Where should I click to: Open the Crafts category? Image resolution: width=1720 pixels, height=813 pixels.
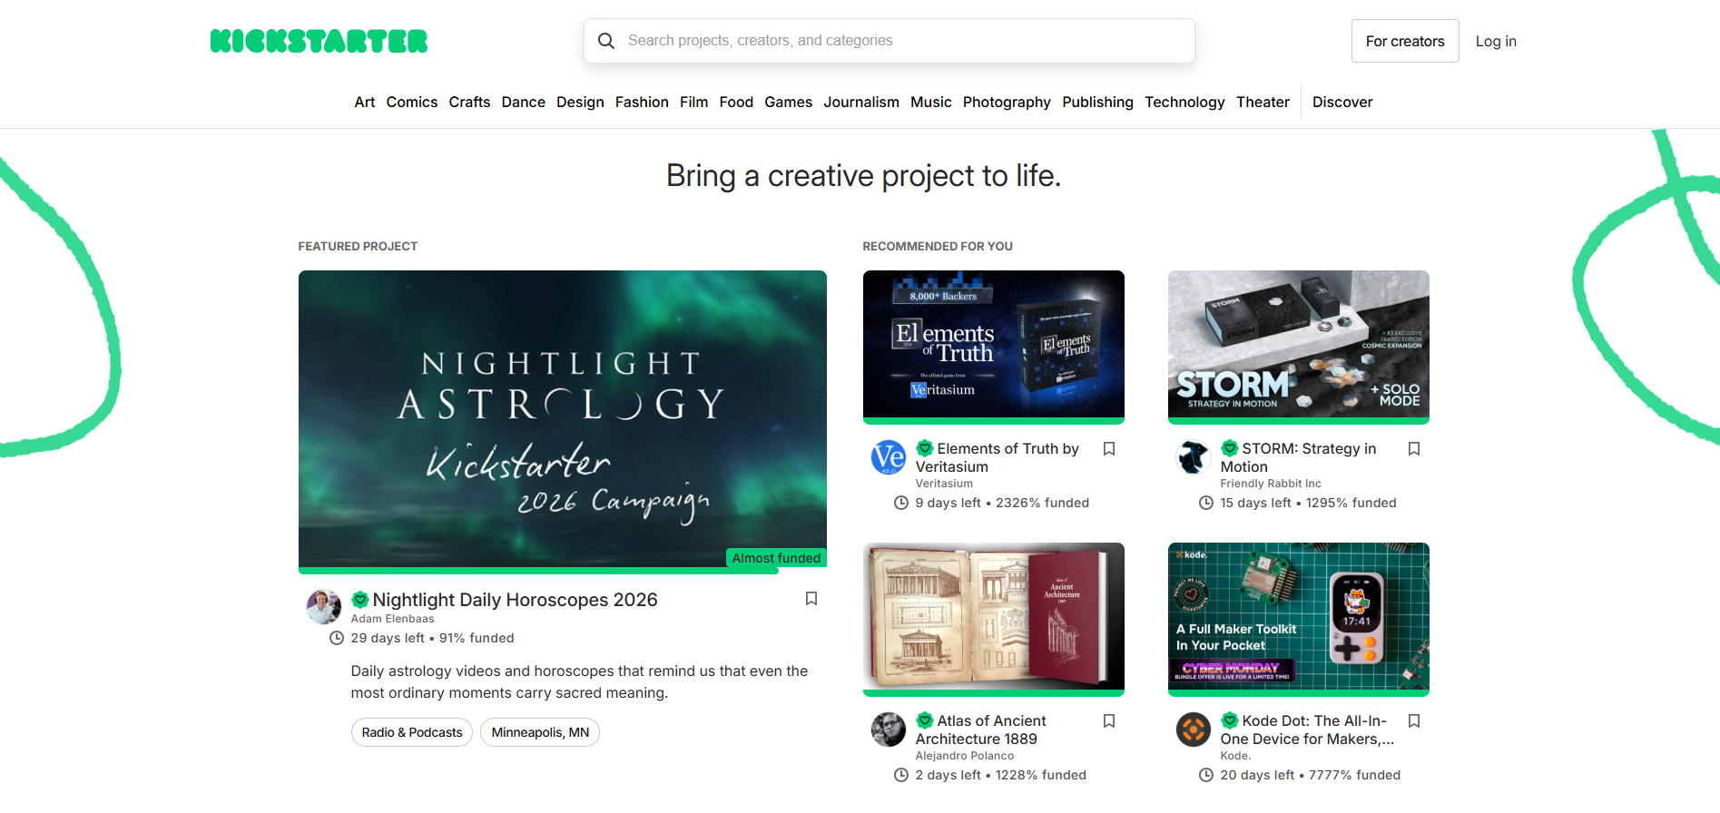point(469,102)
